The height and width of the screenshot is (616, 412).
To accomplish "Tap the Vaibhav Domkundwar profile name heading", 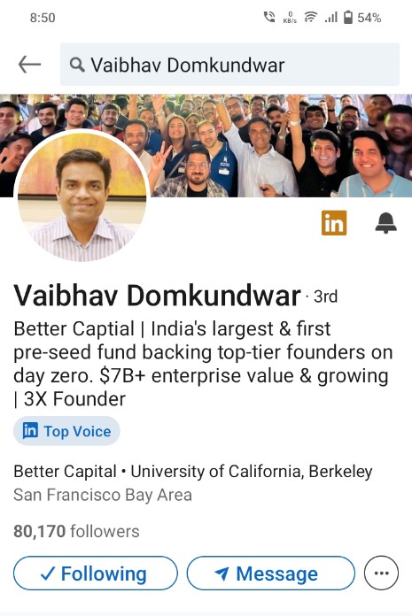I will tap(157, 296).
